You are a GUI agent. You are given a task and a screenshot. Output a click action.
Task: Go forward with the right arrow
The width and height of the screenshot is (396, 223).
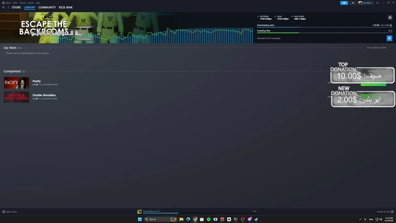(8, 7)
